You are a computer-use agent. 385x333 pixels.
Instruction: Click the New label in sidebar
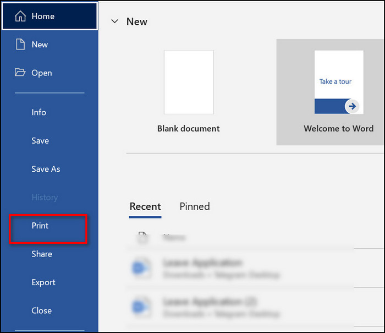pyautogui.click(x=40, y=45)
